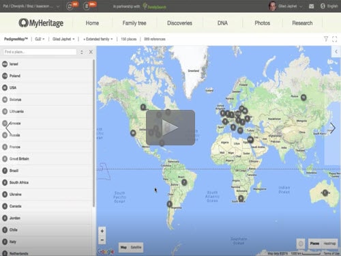Click the Russia map cluster marker
This screenshot has width=341, height=256.
click(303, 98)
